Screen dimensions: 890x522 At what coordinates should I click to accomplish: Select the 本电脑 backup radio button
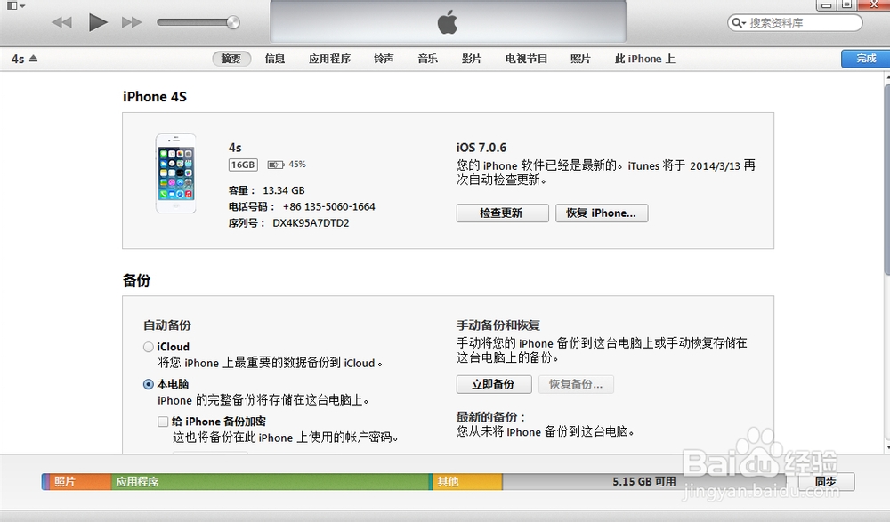tap(149, 384)
